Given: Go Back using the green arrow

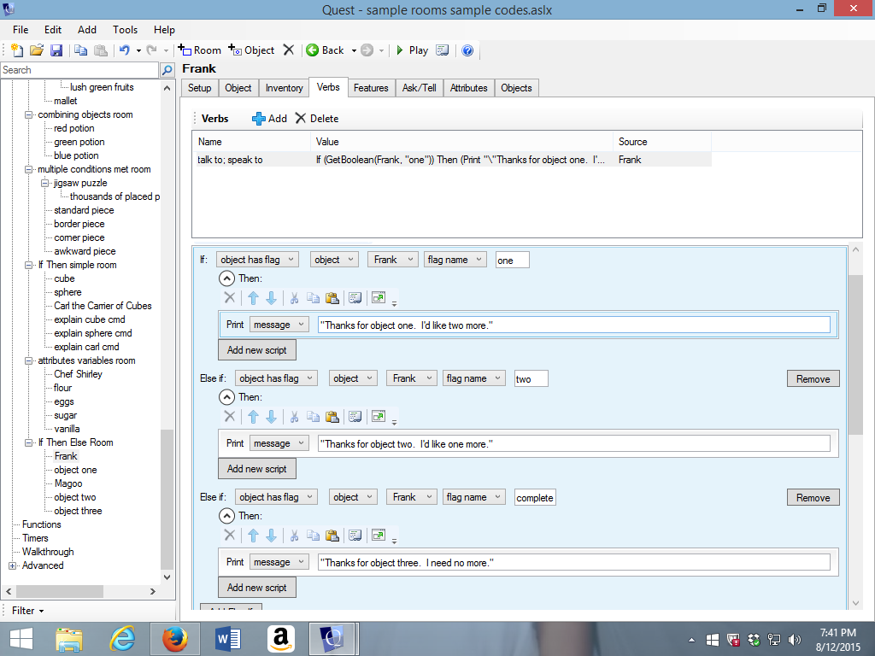Looking at the screenshot, I should (326, 50).
